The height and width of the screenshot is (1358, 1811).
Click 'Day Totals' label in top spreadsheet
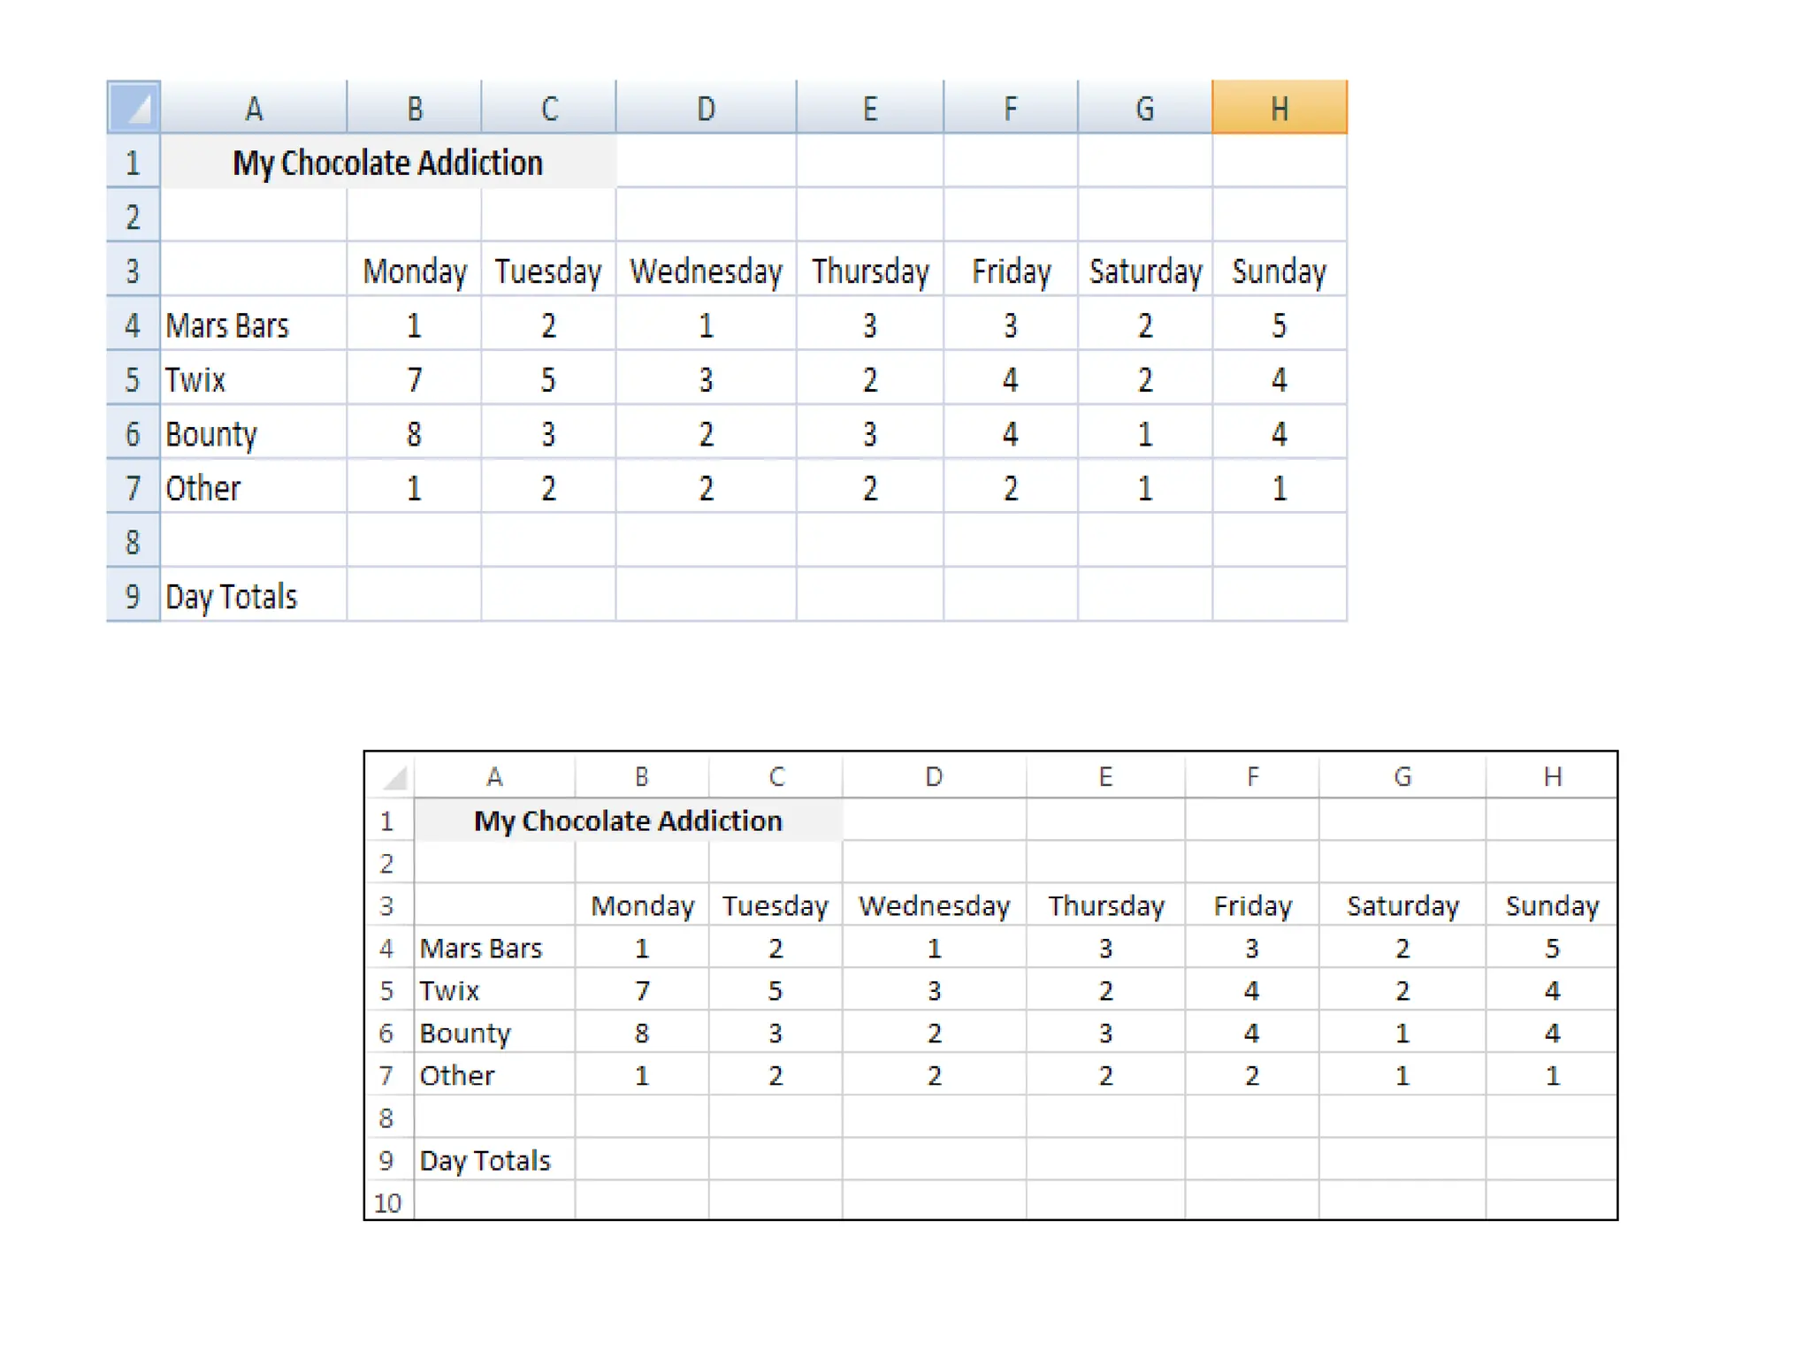pos(232,597)
